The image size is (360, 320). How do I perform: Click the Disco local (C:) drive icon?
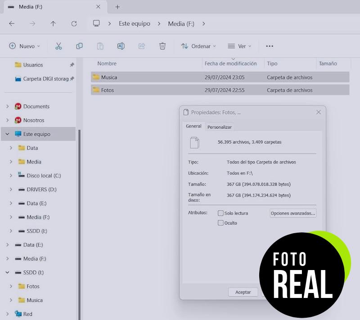tap(21, 175)
